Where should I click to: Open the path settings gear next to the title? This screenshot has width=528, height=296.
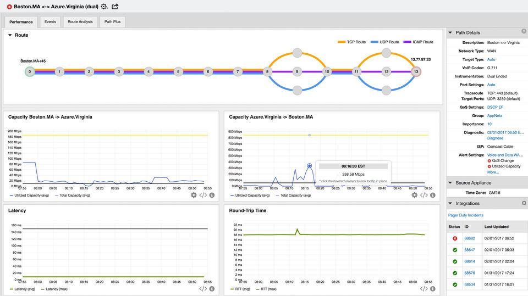point(105,7)
